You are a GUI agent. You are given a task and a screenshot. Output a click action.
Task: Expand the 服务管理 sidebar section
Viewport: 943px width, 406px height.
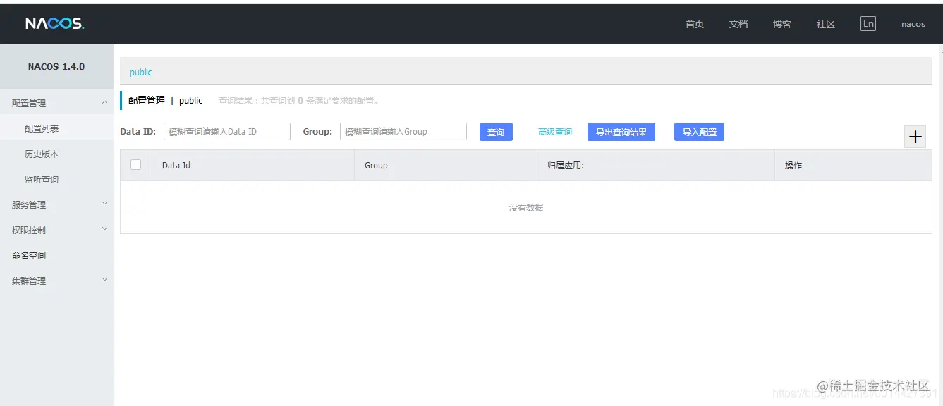point(56,204)
